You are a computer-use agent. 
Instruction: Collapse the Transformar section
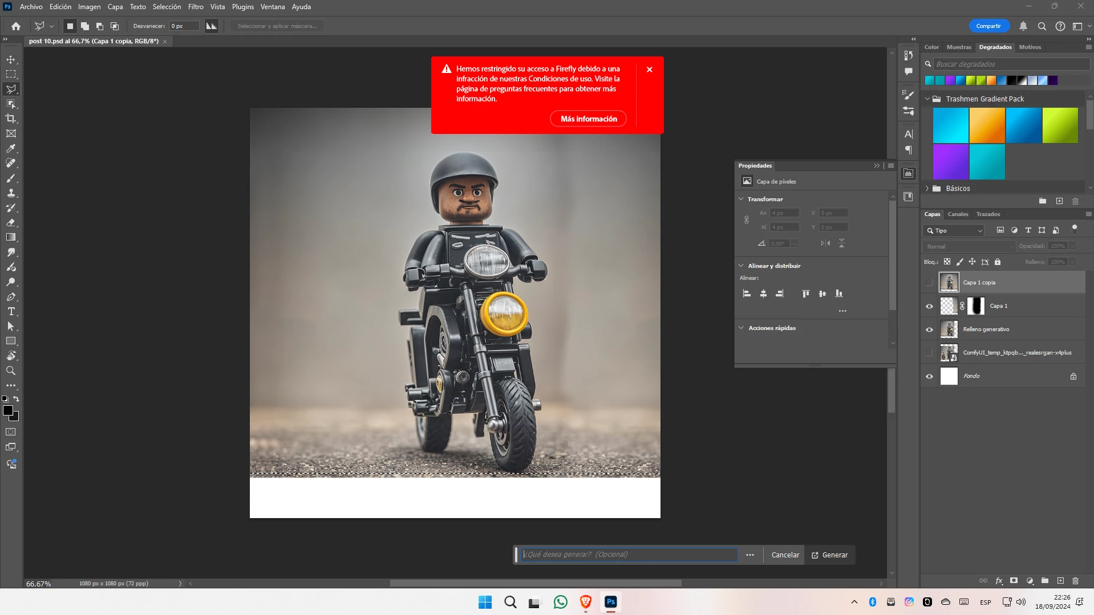pos(741,199)
